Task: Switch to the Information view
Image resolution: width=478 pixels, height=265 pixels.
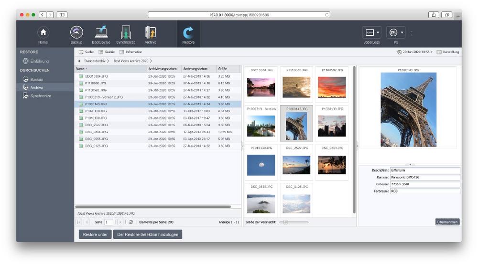Action: coord(131,52)
